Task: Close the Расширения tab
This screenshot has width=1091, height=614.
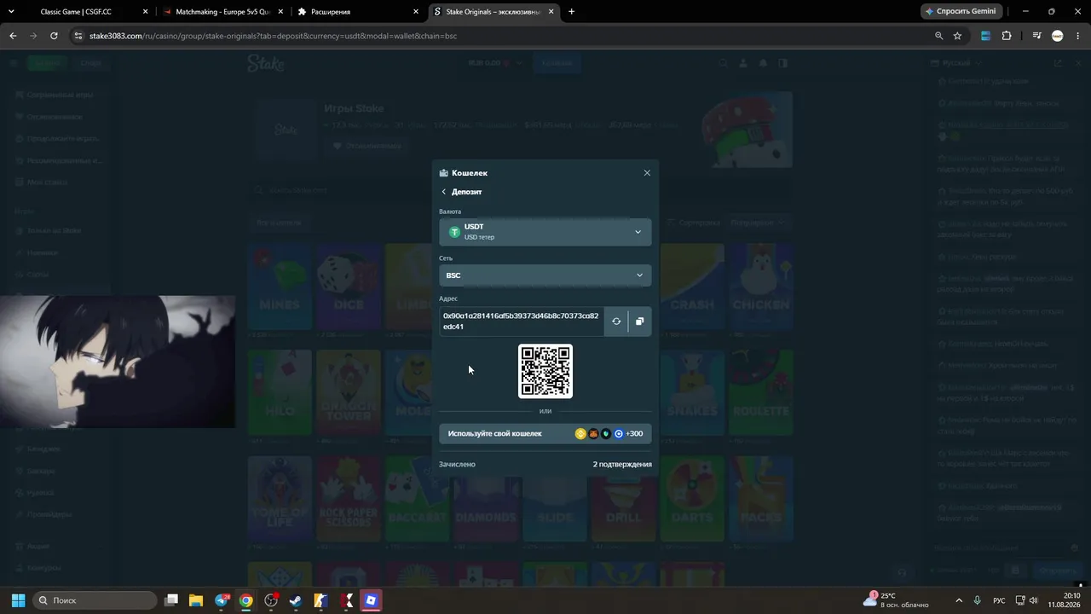Action: [415, 12]
